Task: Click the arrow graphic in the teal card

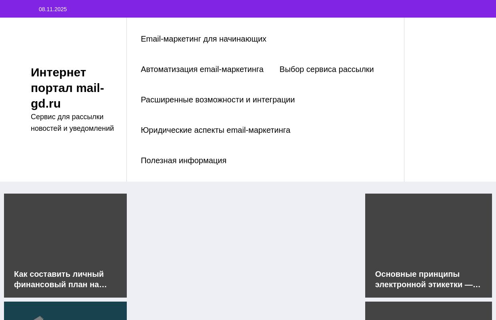Action: pos(40,317)
